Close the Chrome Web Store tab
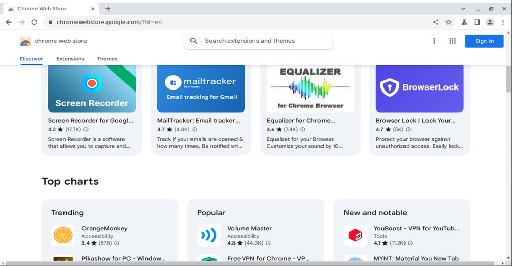The image size is (512, 266). click(93, 9)
